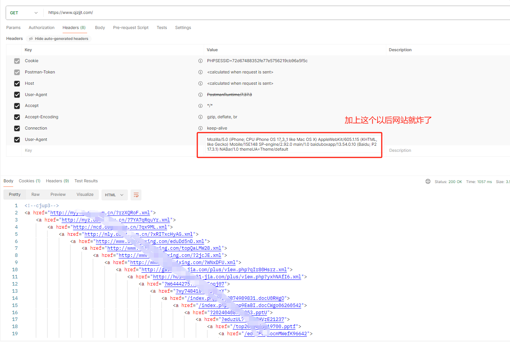Click the globe network icon near Status
Viewport: 510px width, 342px height.
[428, 182]
